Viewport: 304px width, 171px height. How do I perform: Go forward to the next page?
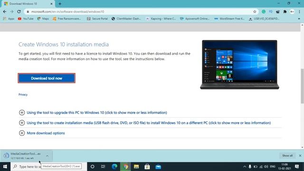(x=12, y=11)
